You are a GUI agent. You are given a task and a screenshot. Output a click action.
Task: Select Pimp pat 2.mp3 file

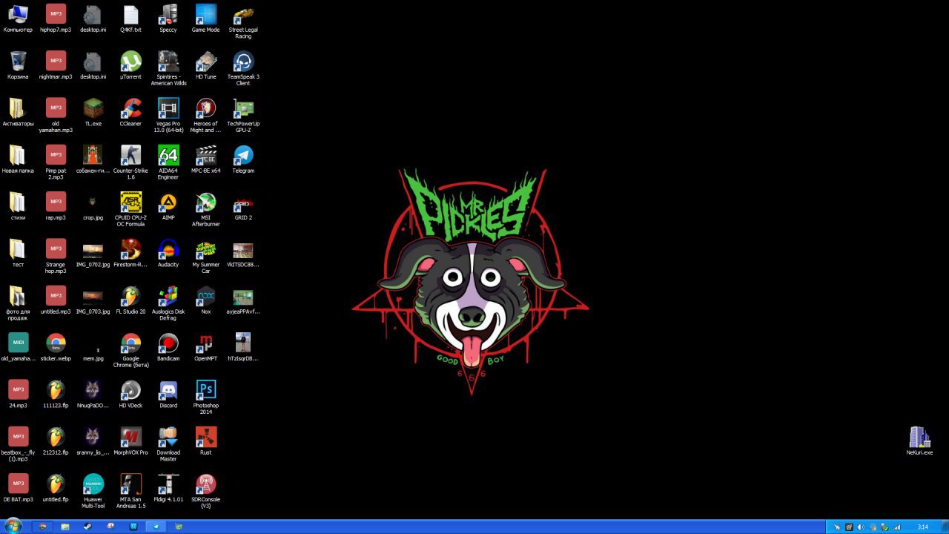(56, 162)
